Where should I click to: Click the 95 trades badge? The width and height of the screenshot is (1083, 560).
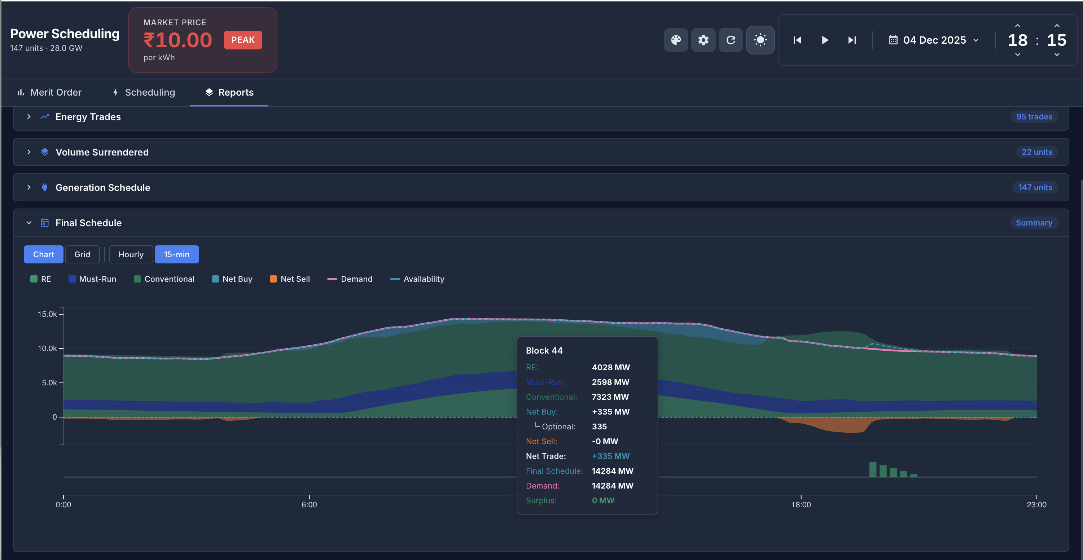pyautogui.click(x=1034, y=117)
